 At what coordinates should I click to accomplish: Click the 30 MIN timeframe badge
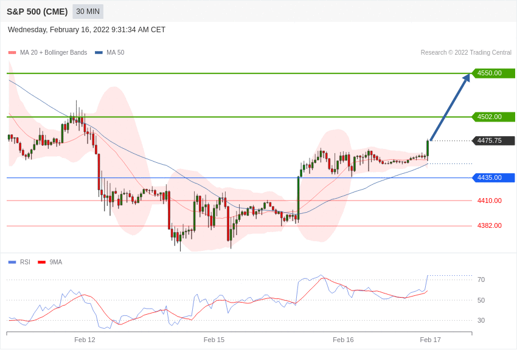(x=88, y=12)
